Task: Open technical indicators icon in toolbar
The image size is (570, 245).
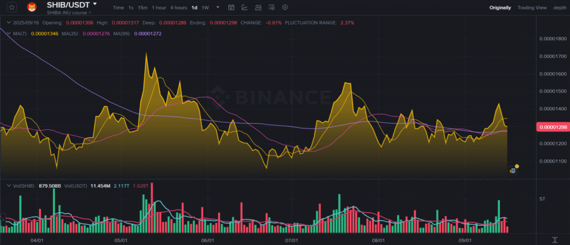Action: tap(258, 7)
